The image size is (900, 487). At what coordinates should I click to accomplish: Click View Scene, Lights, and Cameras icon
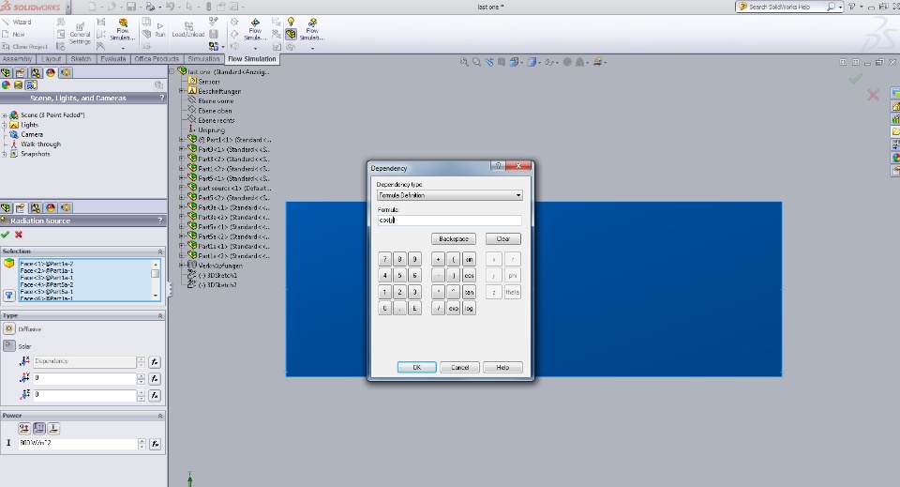(x=31, y=85)
